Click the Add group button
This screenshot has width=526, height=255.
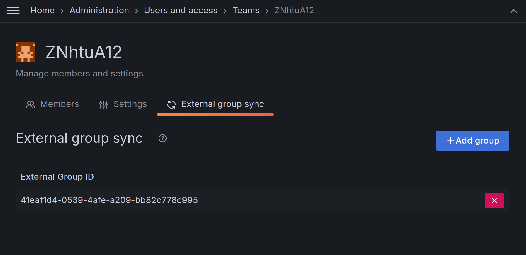click(472, 141)
